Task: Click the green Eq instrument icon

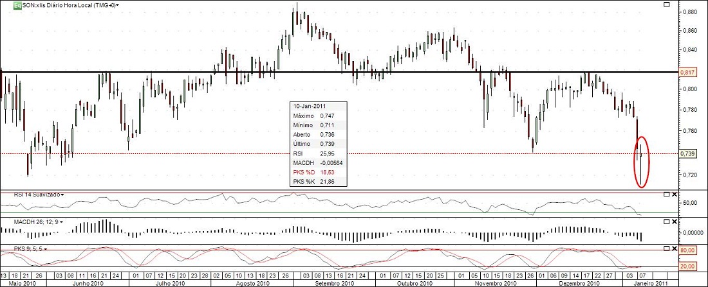Action: coord(17,5)
